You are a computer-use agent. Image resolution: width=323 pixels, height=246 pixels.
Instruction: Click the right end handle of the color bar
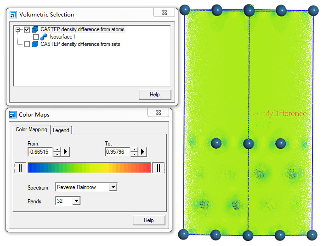tap(159, 168)
